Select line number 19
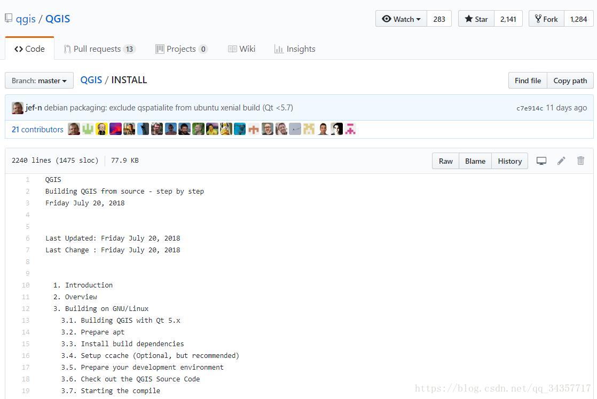The width and height of the screenshot is (597, 399). pyautogui.click(x=26, y=390)
